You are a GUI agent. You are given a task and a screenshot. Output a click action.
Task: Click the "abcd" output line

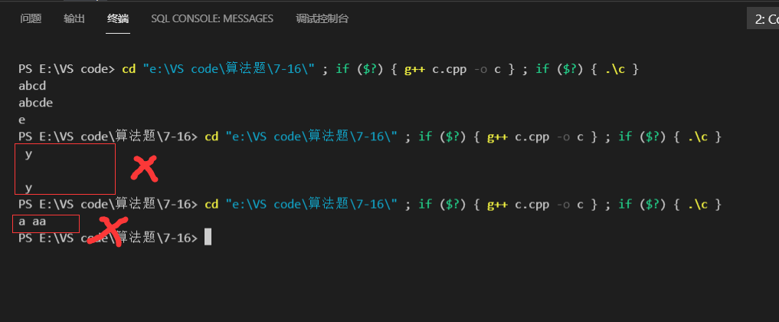pyautogui.click(x=32, y=86)
